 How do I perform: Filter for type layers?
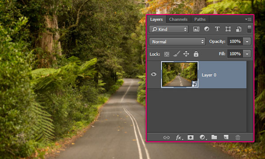217,29
